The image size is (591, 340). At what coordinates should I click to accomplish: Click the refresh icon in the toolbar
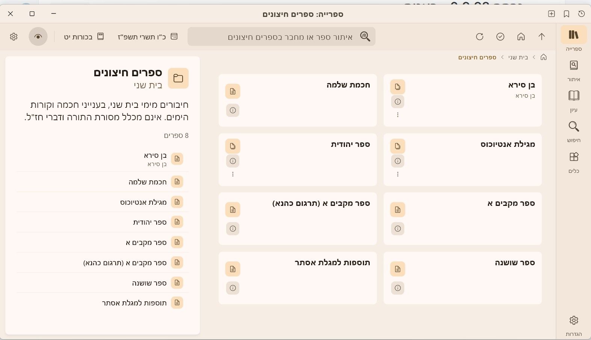479,36
